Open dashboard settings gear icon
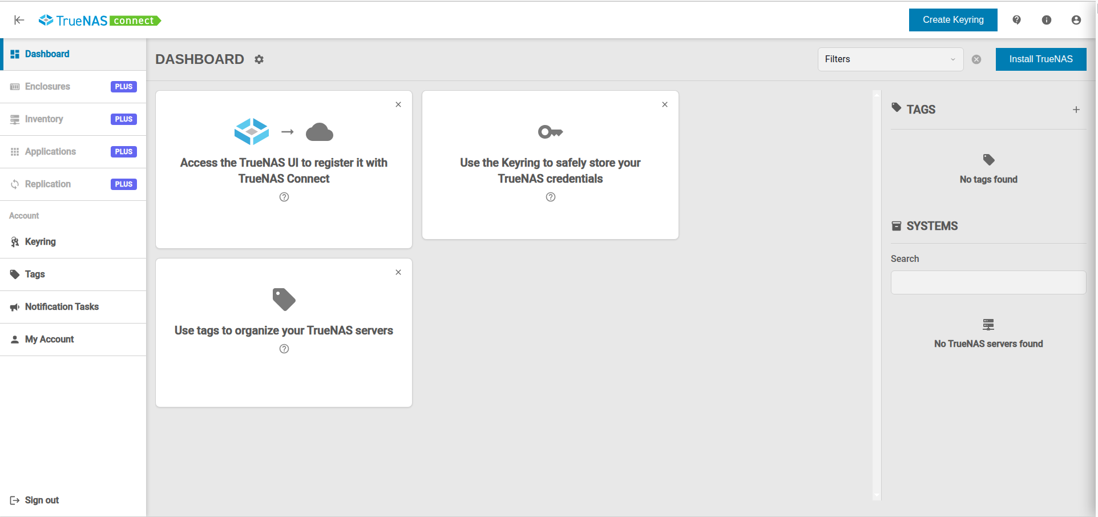Viewport: 1098px width, 517px height. 259,59
